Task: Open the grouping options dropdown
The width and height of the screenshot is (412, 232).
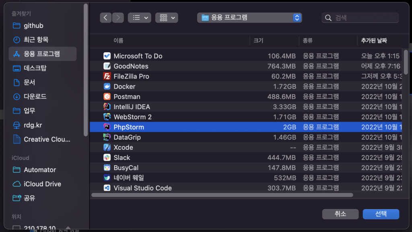Action: [x=167, y=18]
